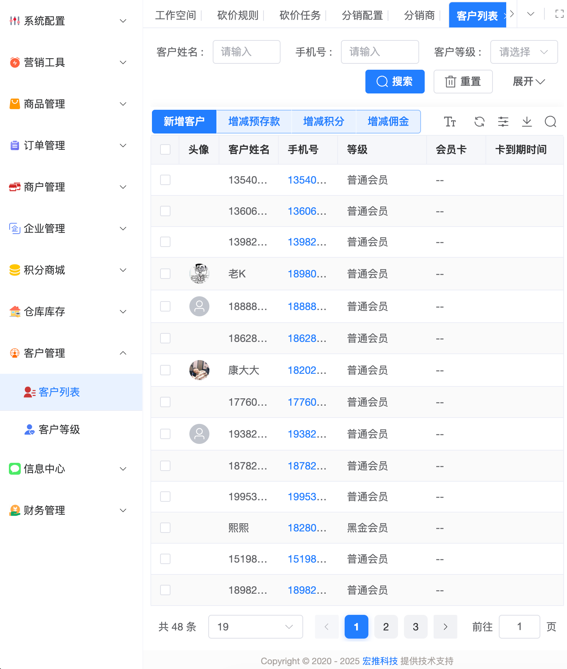Open the tab list dropdown chevron
The height and width of the screenshot is (669, 567).
[531, 14]
